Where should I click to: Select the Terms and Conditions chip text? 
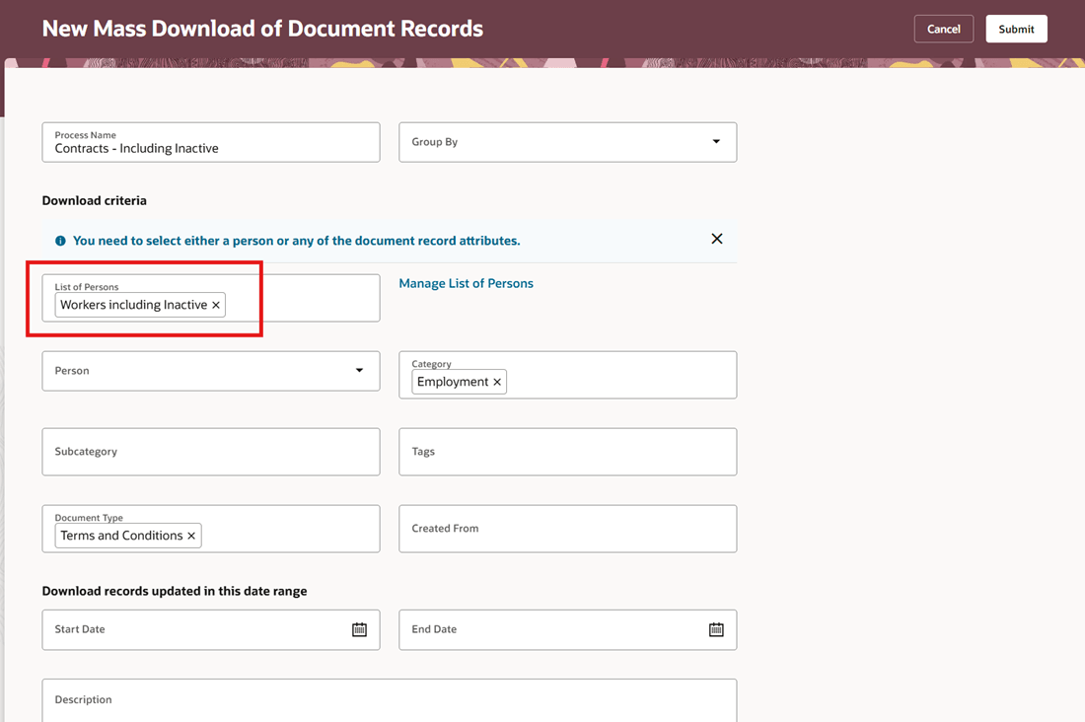[121, 536]
